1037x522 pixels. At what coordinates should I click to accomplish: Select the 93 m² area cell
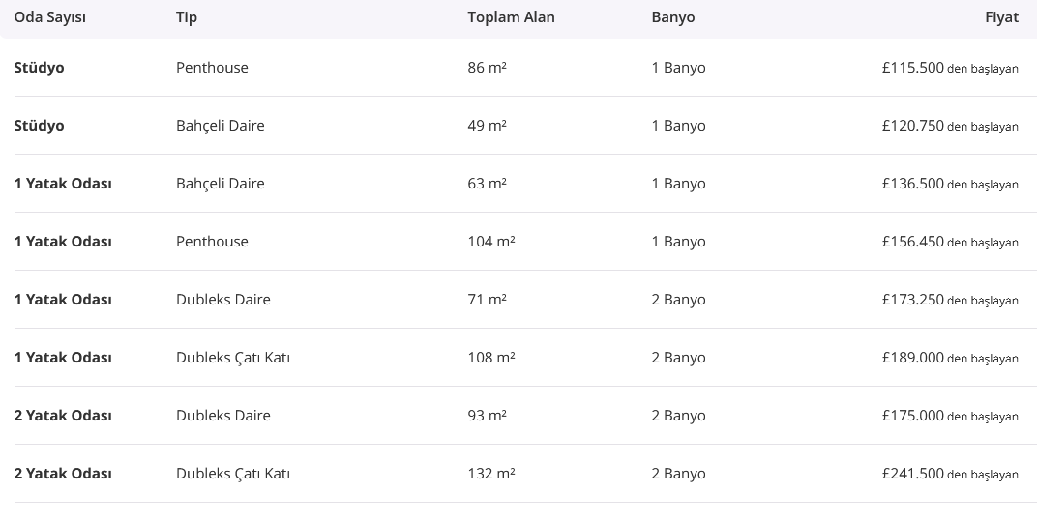pos(488,416)
